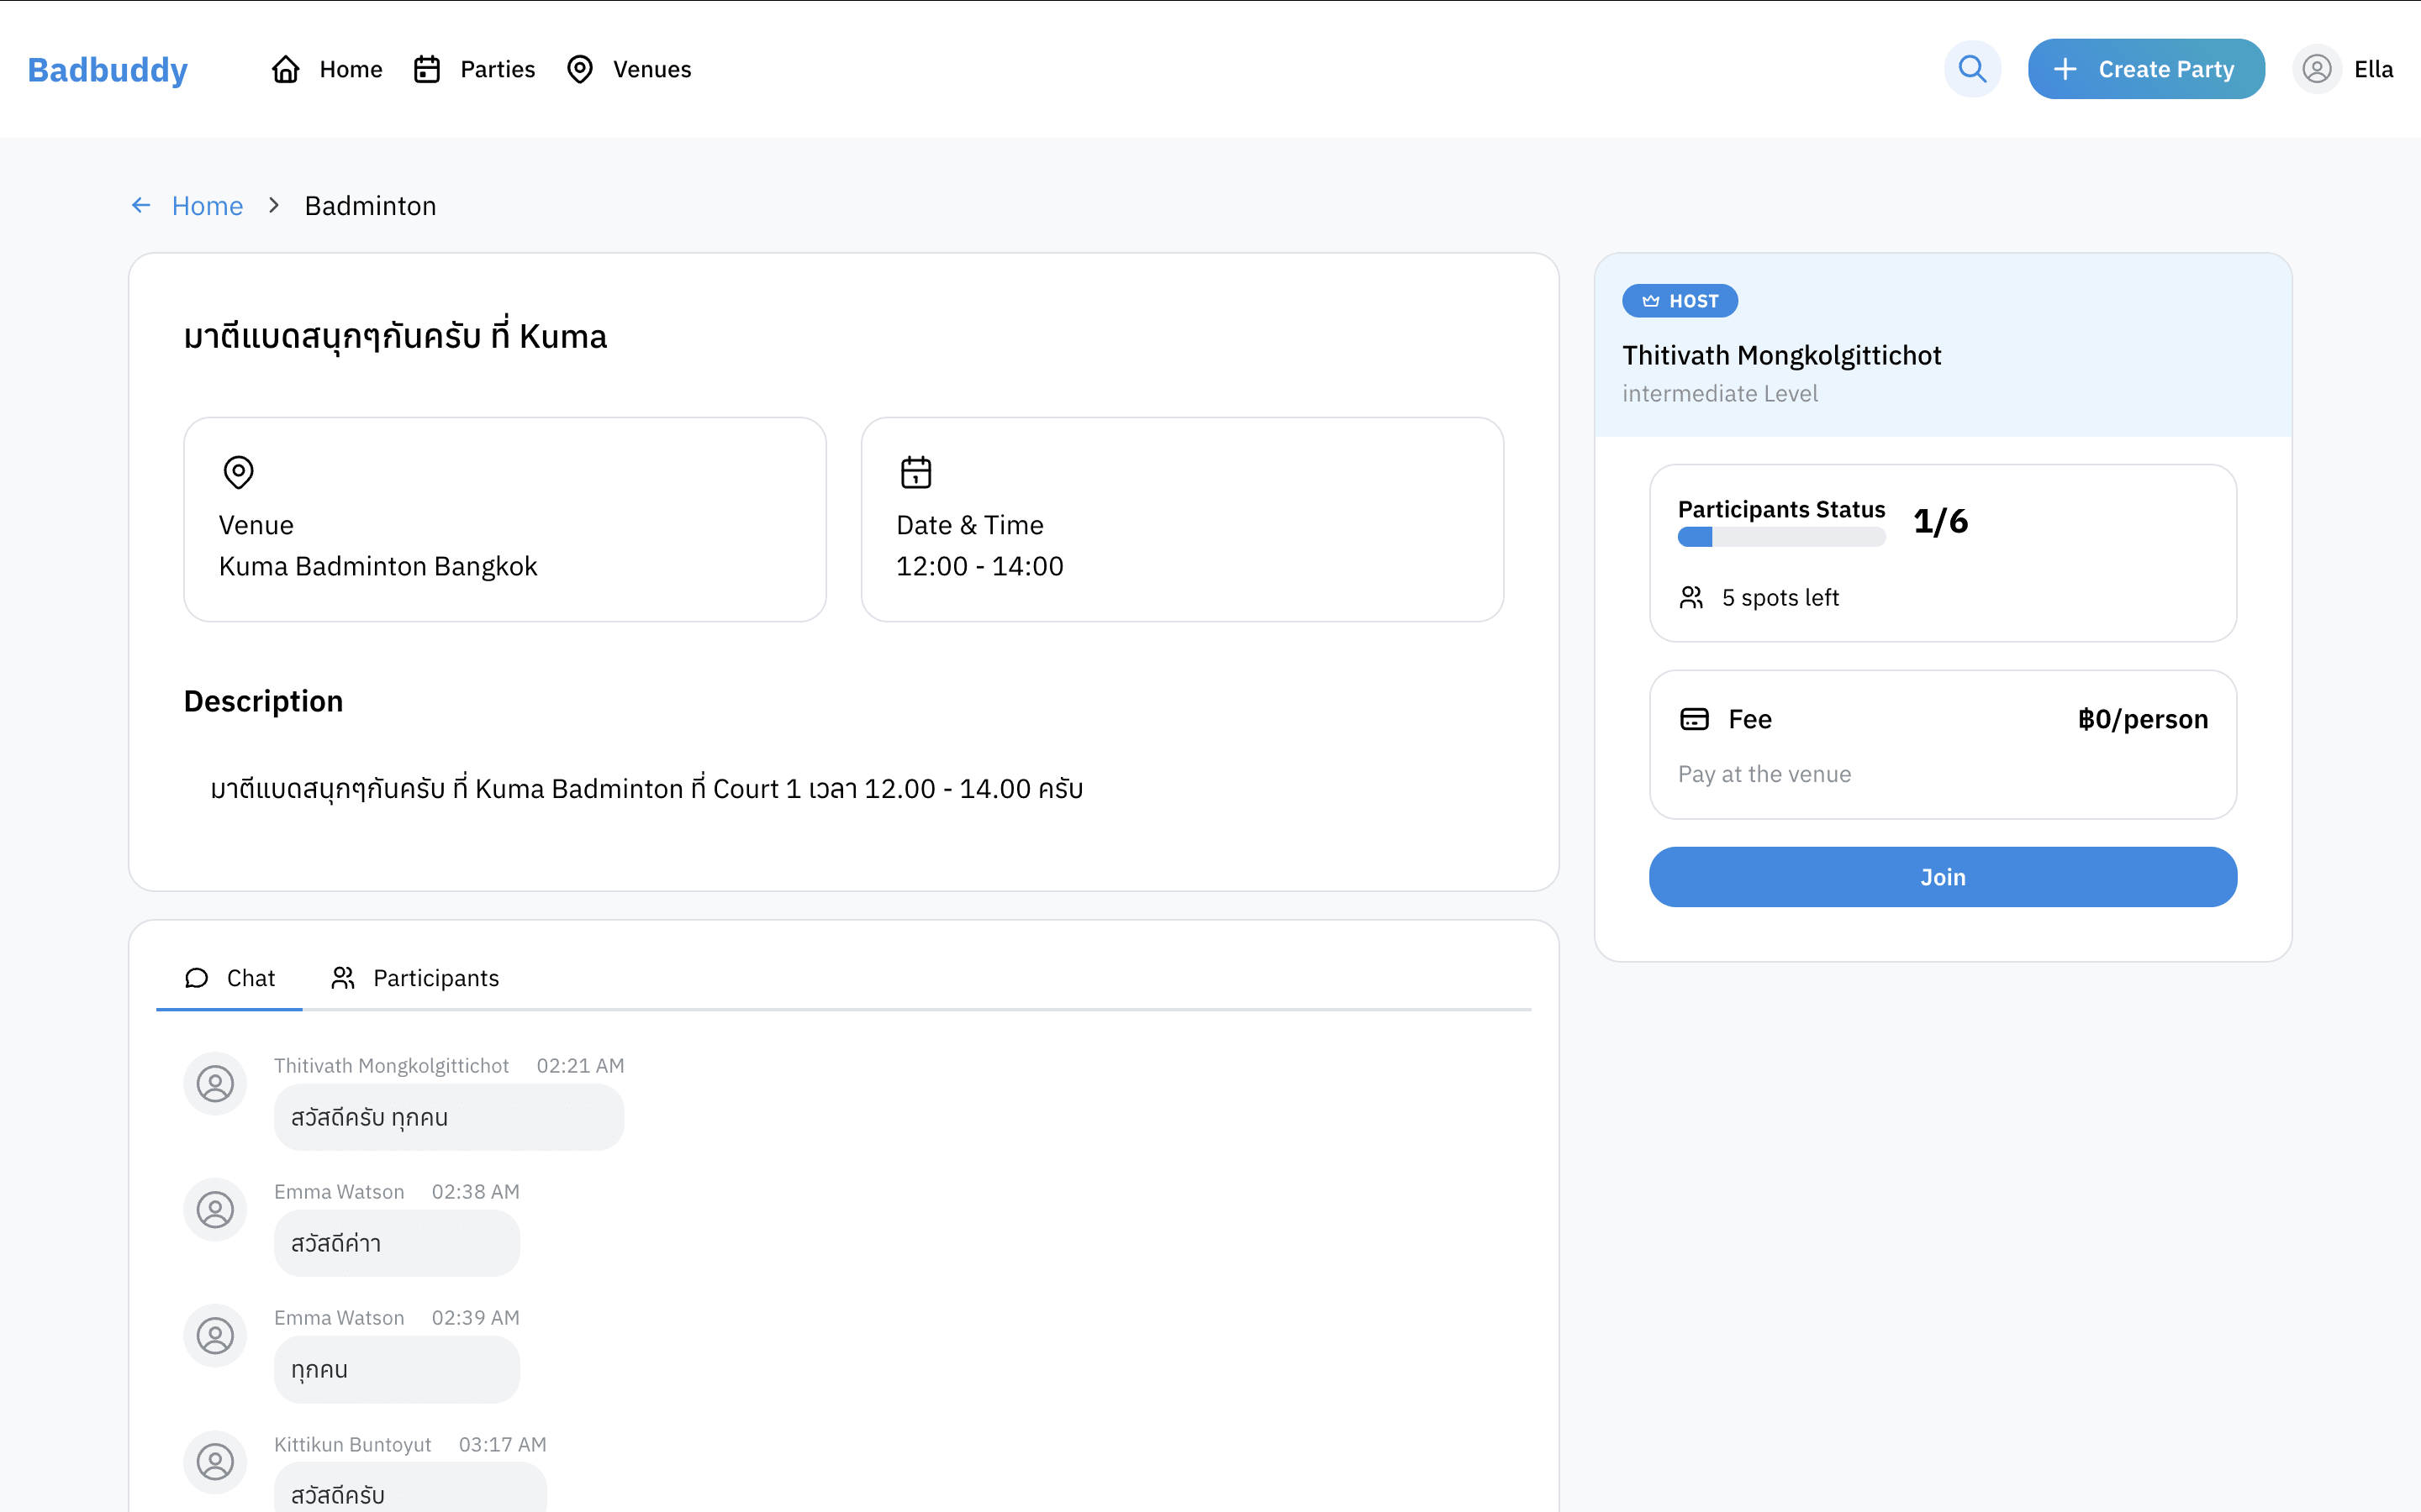Click the Venue card location pin icon
Screen dimensions: 2421x1512
(238, 471)
